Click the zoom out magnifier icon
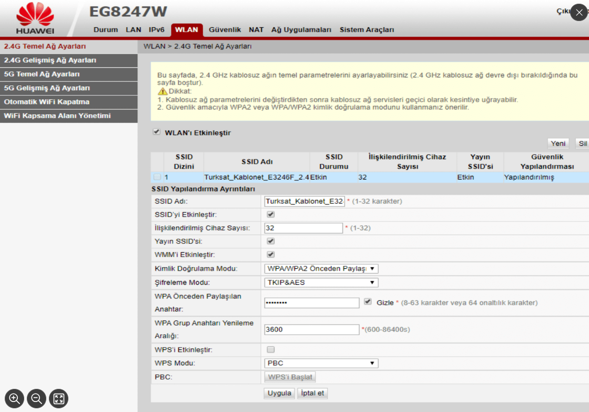The image size is (589, 412). (x=36, y=398)
